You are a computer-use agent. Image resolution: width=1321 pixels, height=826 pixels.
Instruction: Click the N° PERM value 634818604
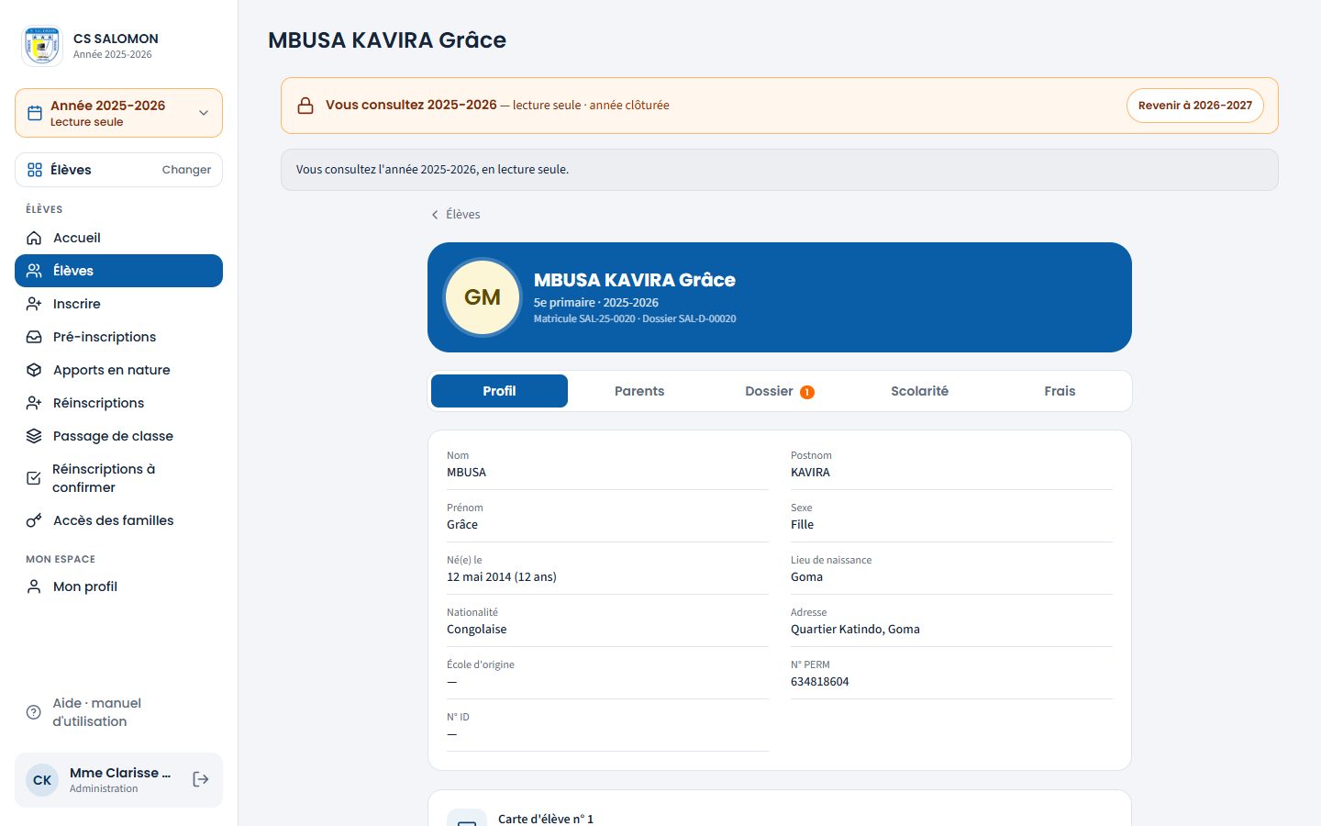(820, 682)
